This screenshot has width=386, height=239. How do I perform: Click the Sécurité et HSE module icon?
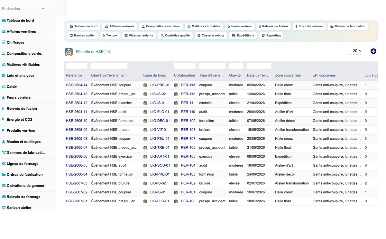point(69,52)
